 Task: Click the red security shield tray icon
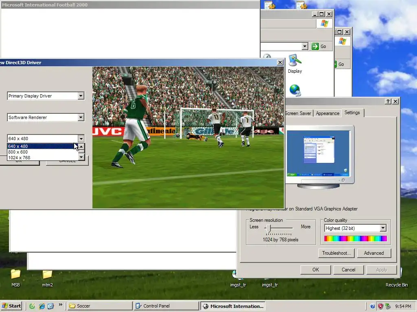(x=381, y=306)
